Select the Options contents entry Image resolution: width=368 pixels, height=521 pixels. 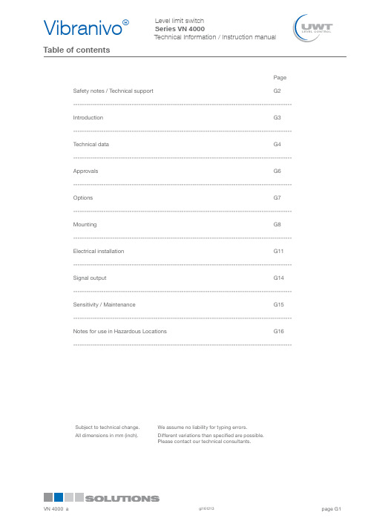tap(83, 197)
